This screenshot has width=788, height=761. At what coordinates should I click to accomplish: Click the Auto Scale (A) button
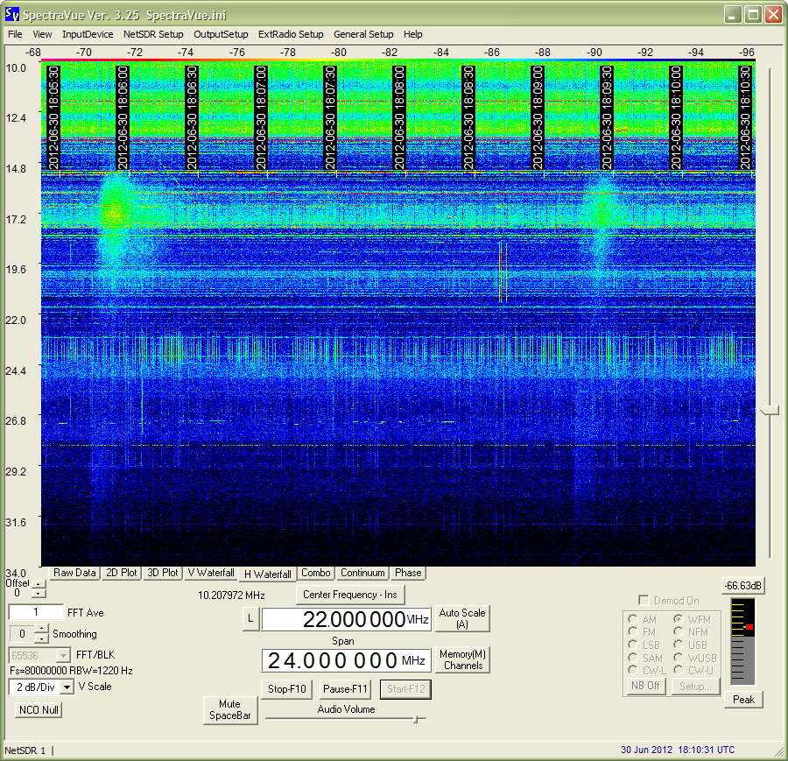(461, 618)
